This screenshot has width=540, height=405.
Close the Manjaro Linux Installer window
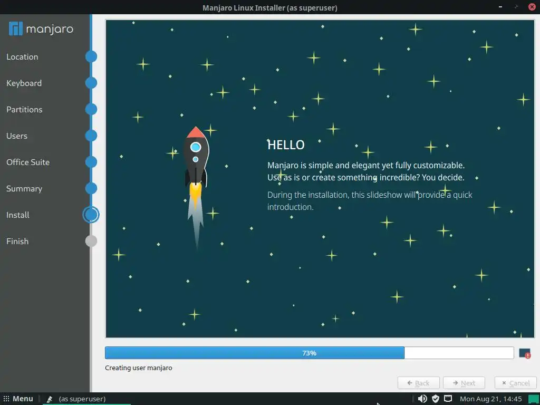point(532,7)
